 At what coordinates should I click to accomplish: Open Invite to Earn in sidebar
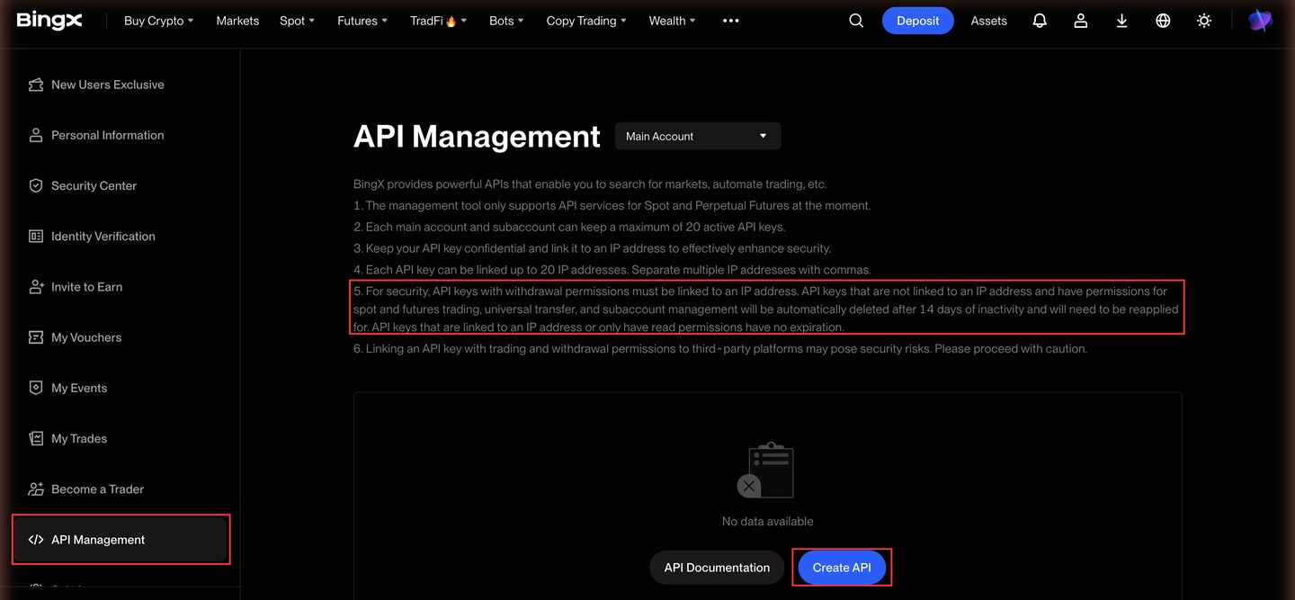(121, 287)
